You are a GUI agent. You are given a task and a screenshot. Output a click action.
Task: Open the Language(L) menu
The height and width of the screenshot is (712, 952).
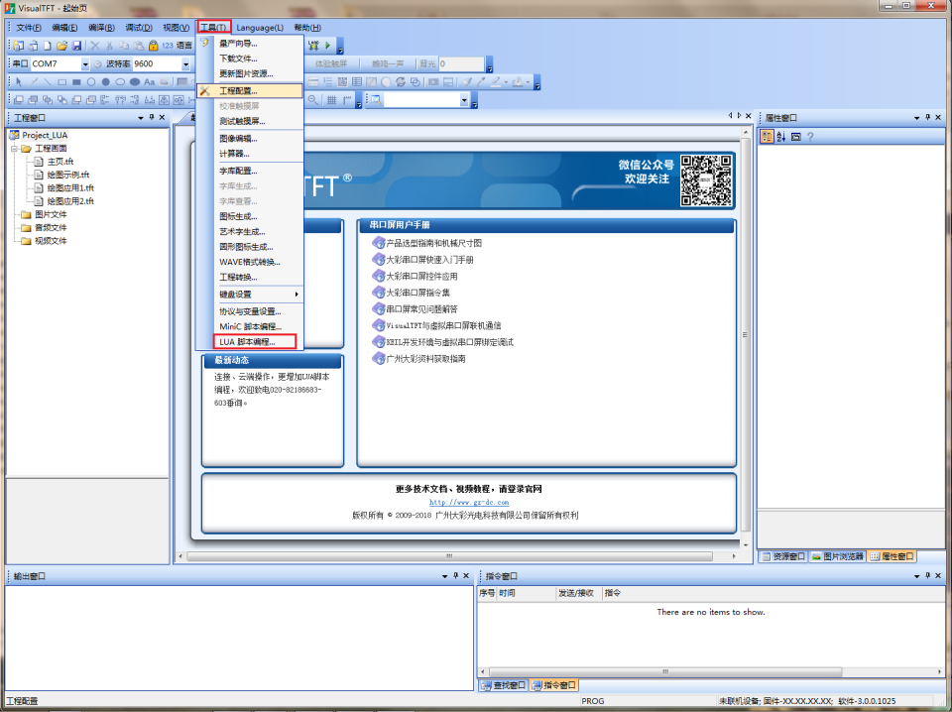tap(259, 27)
